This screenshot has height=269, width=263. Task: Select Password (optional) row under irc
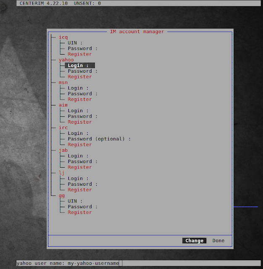(x=99, y=139)
